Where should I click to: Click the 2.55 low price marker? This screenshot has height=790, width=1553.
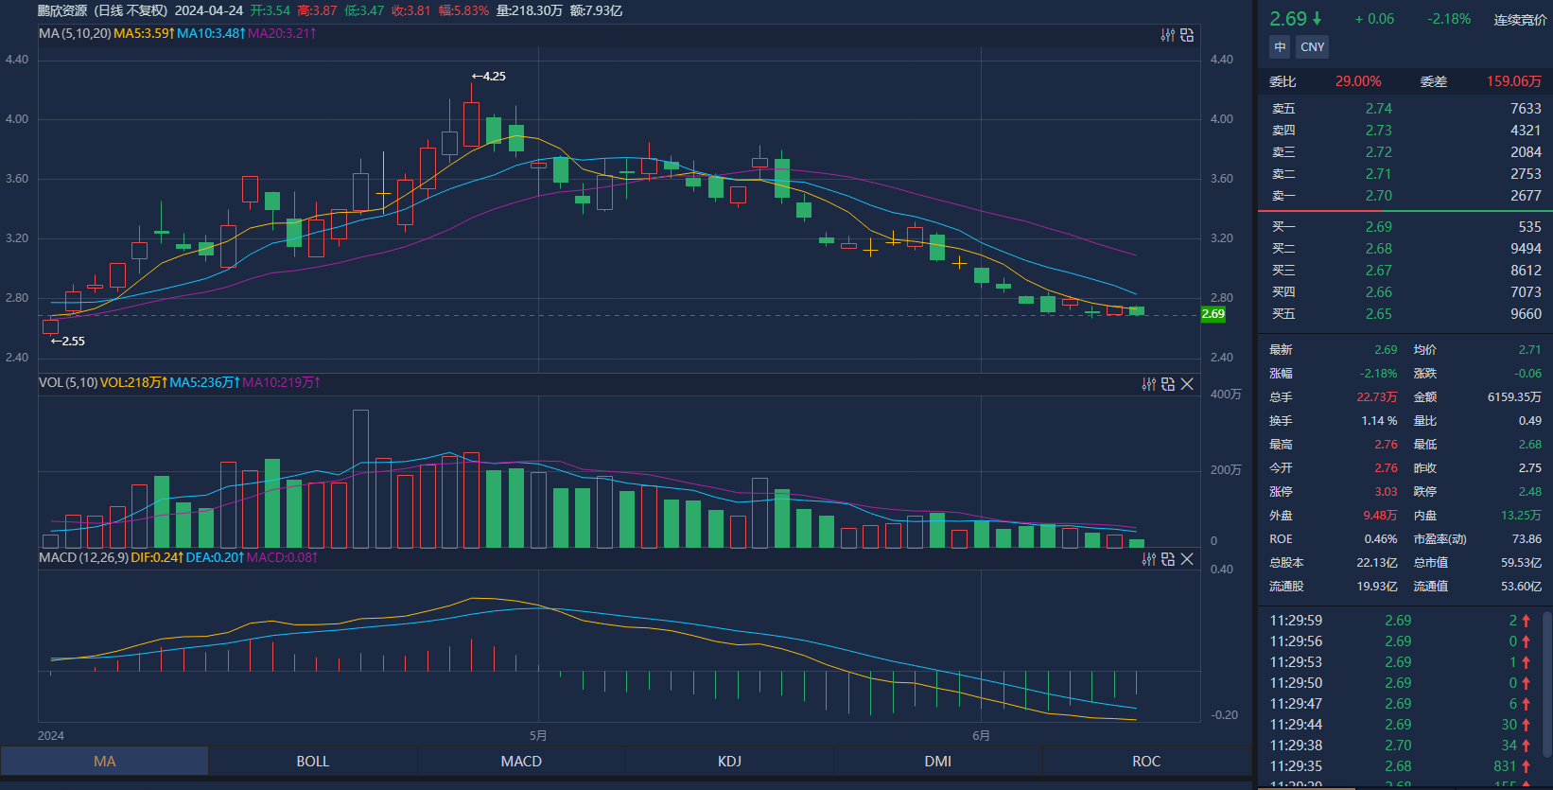68,342
